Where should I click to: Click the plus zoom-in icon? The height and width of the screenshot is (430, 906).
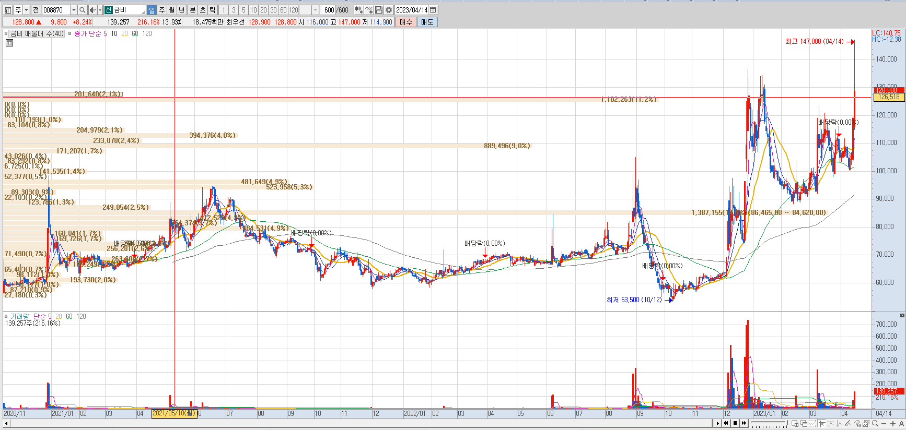(x=893, y=423)
